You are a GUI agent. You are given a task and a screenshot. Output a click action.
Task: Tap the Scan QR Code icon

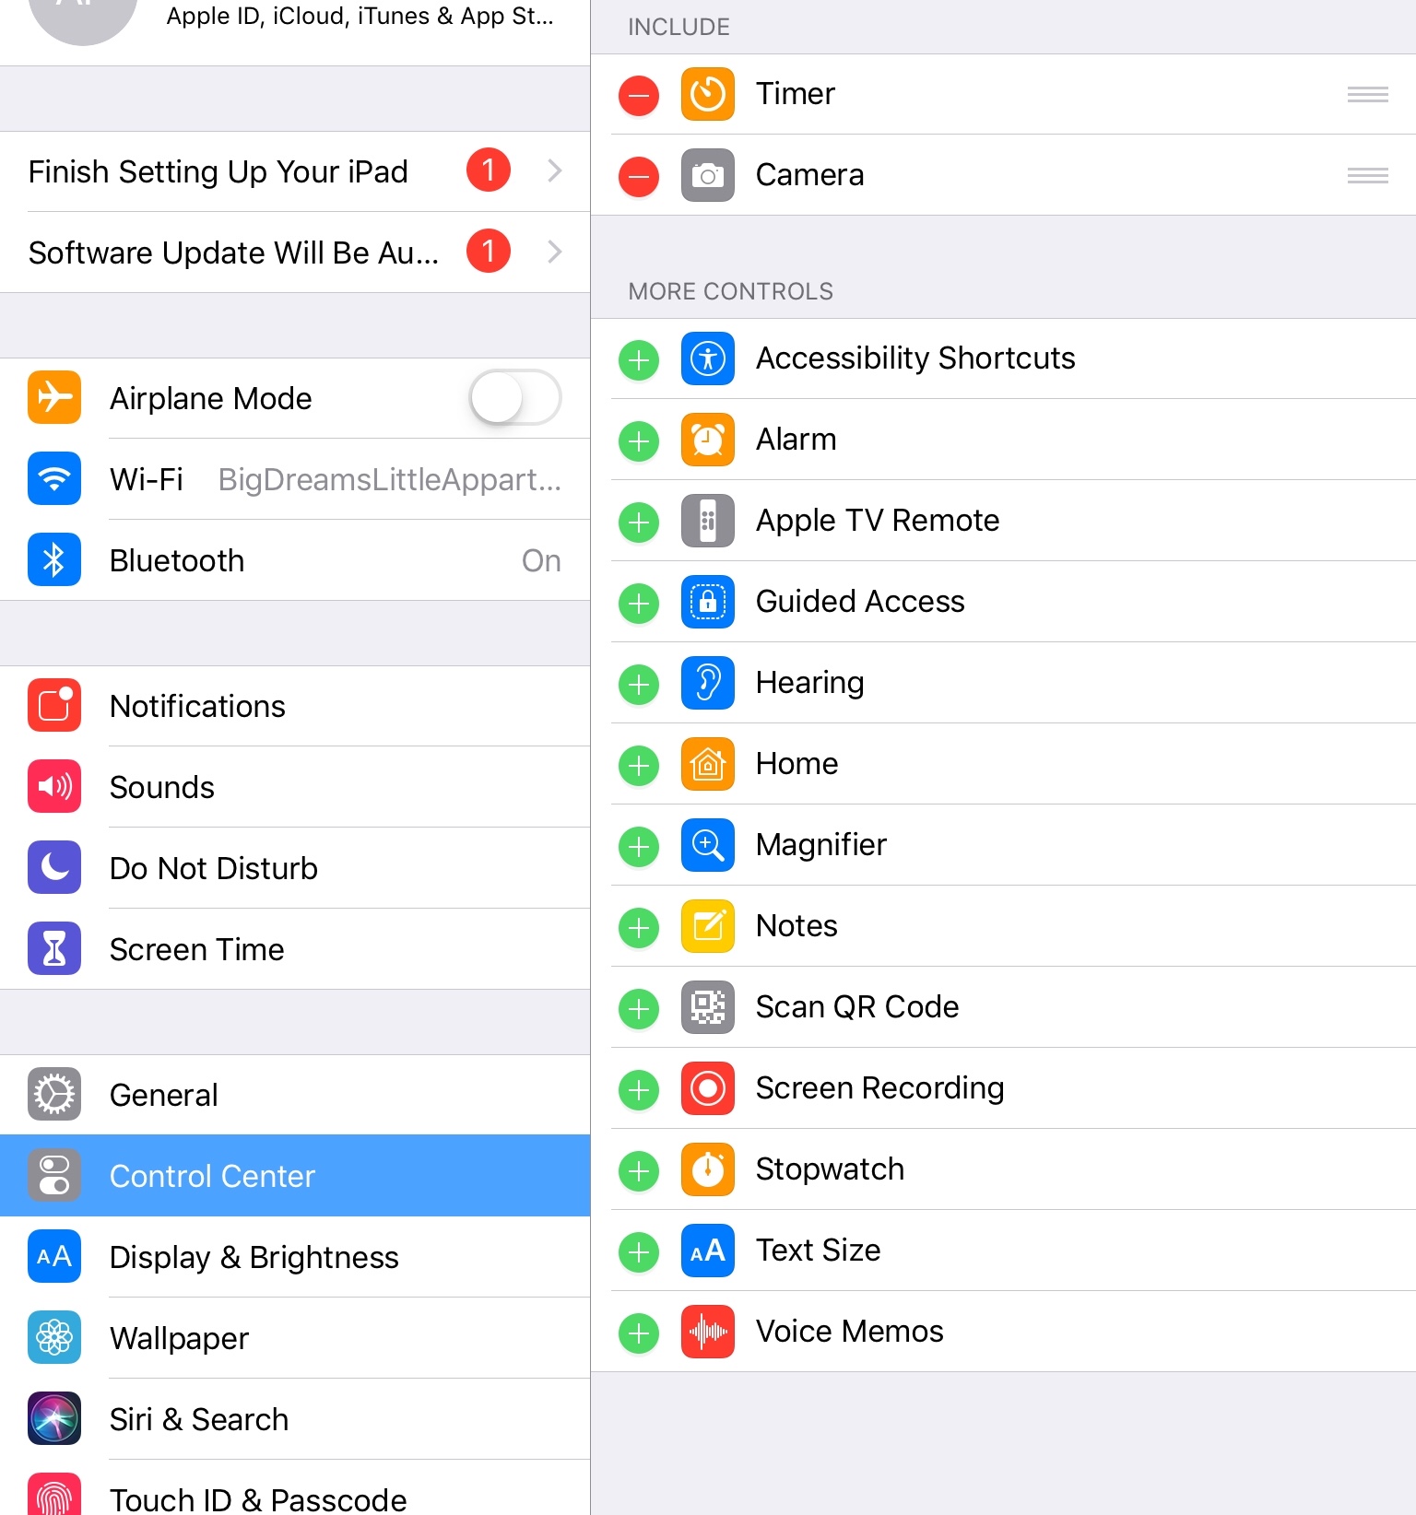[707, 1007]
